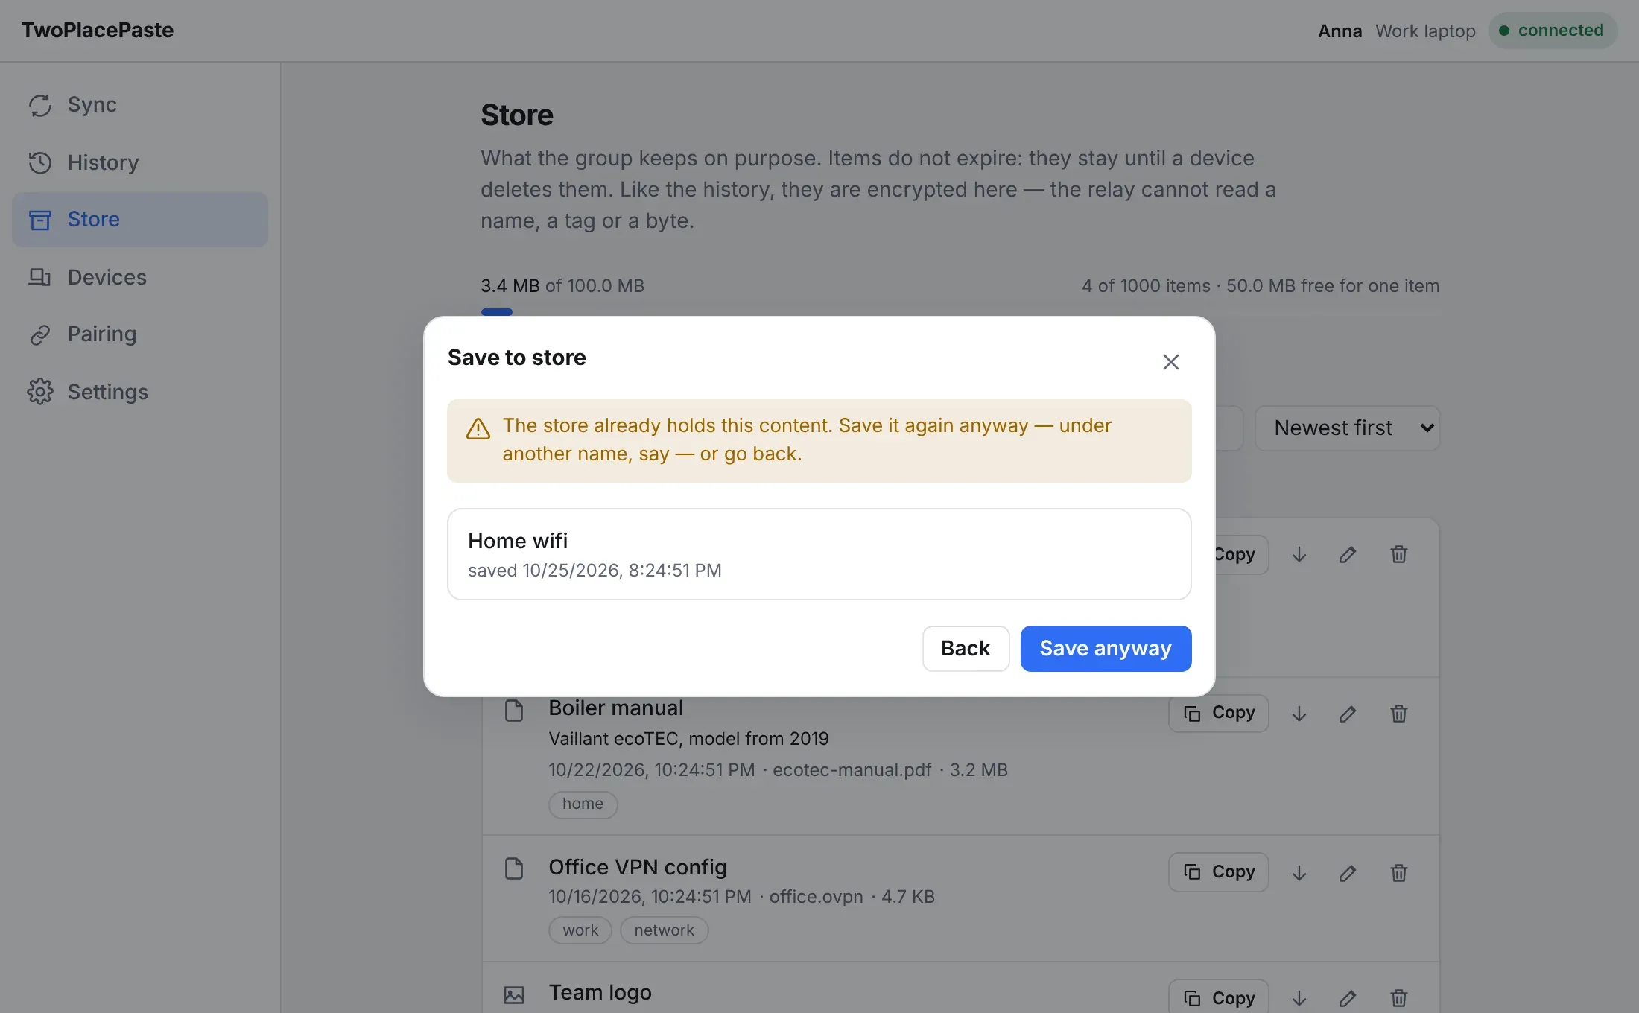Click the work tag on Office VPN config
1639x1013 pixels.
[580, 930]
